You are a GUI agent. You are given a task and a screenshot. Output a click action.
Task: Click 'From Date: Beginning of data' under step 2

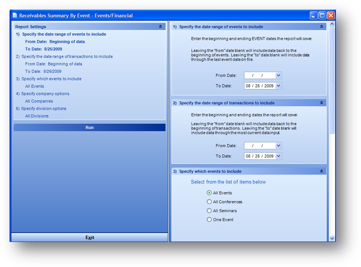click(x=54, y=64)
